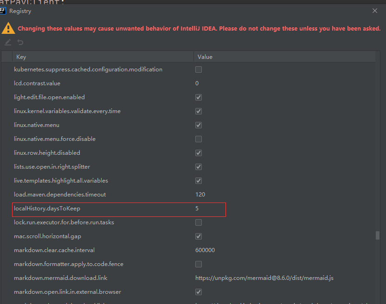Screen dimensions: 386x304
Task: Select lcd.contrast.value value 0
Action: (x=197, y=83)
